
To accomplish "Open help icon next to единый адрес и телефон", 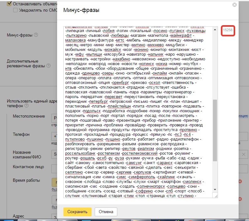I will point(27,106).
